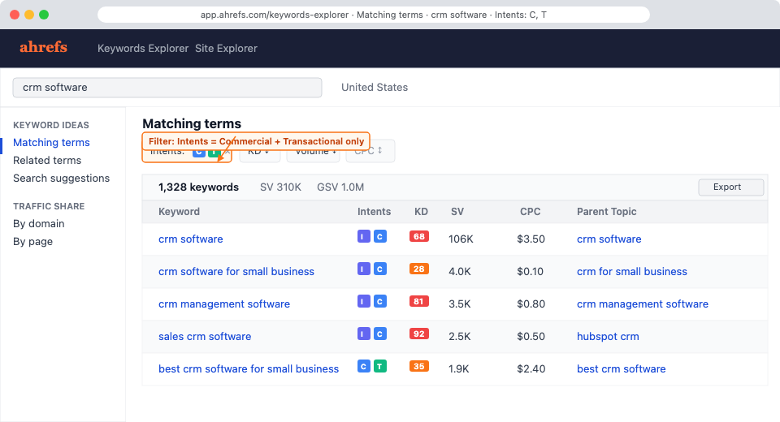Click the $0.10 CPC value
780x422 pixels.
tap(530, 271)
